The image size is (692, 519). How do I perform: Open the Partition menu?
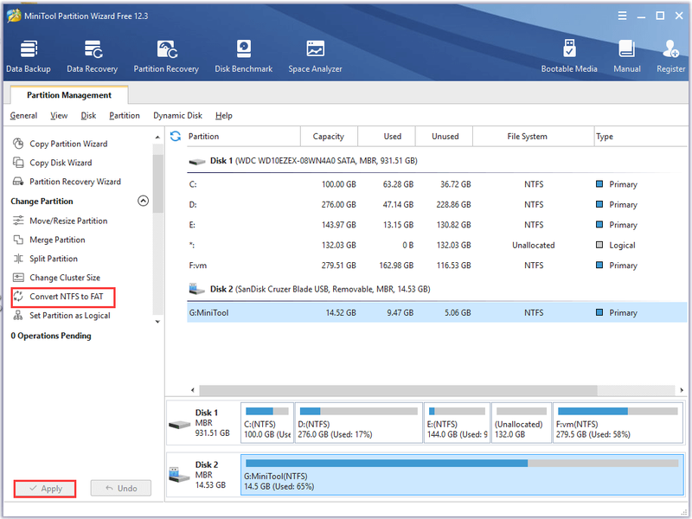click(x=125, y=116)
